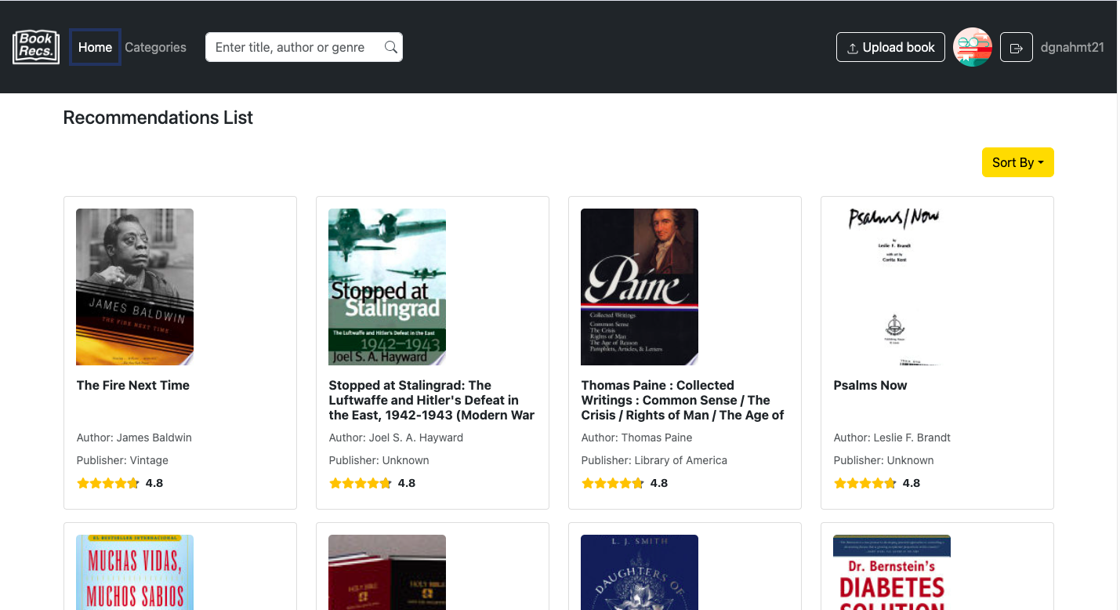Open Stopped at Stalingrad cover image

click(x=387, y=287)
